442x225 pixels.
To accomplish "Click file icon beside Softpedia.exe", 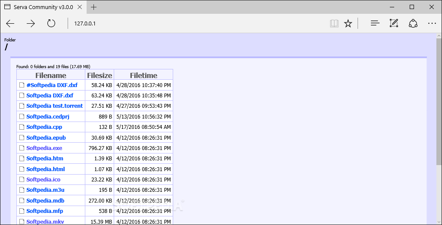I will click(x=22, y=148).
